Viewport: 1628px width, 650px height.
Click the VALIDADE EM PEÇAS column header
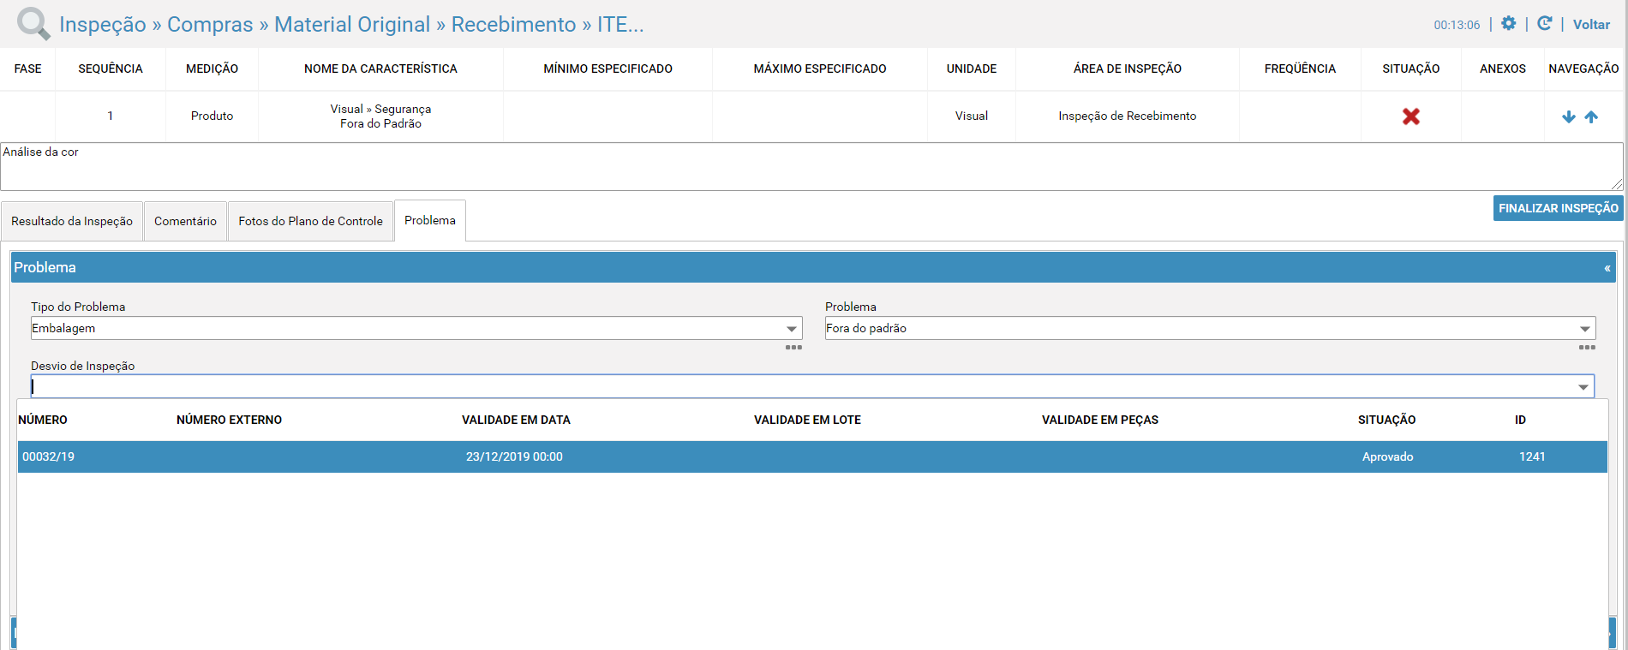(1099, 420)
